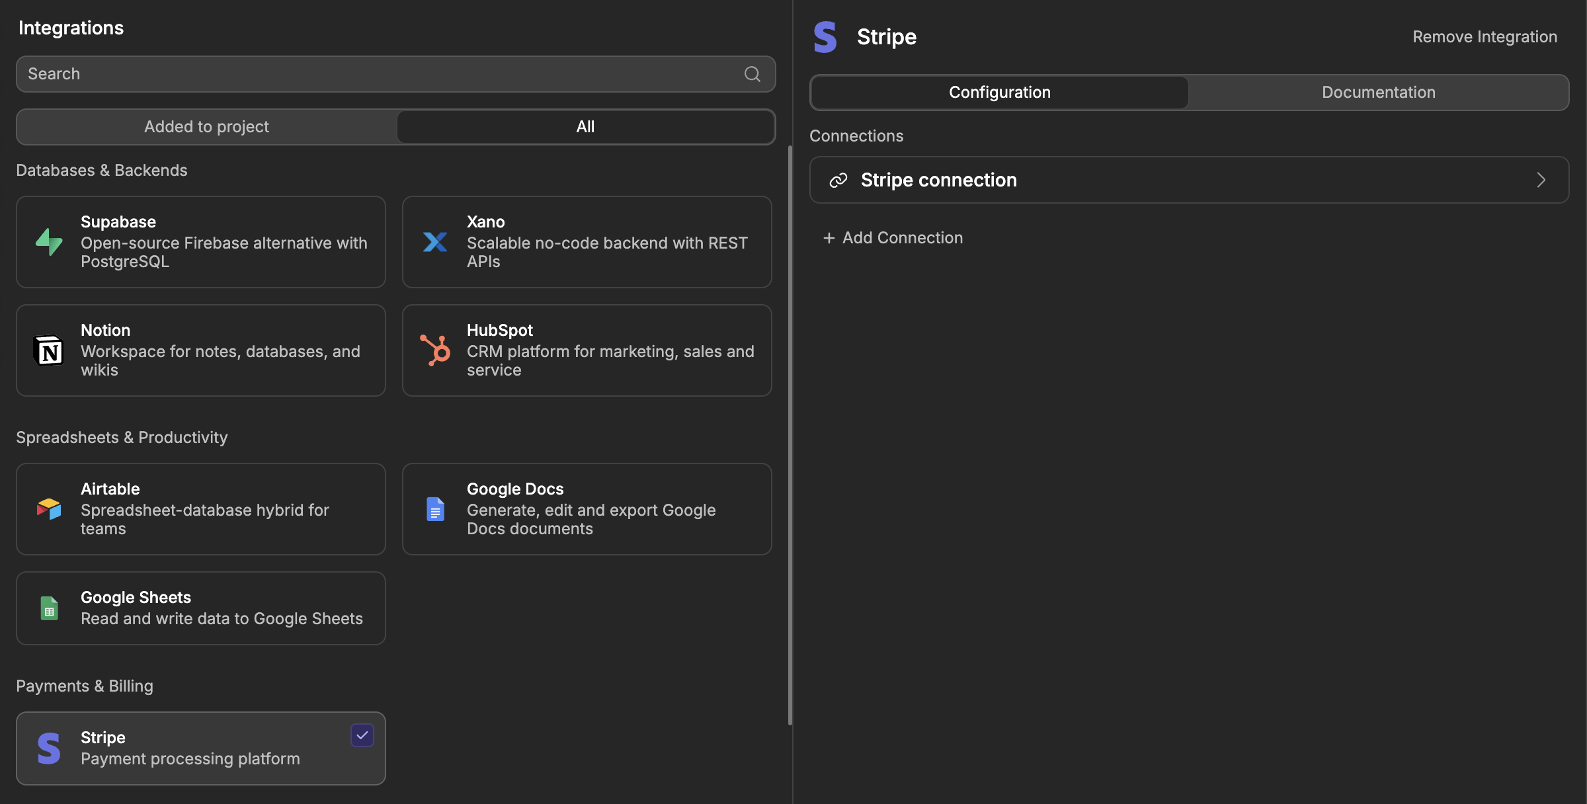Click the Supabase lightning bolt logo
Viewport: 1587px width, 804px height.
click(x=49, y=242)
